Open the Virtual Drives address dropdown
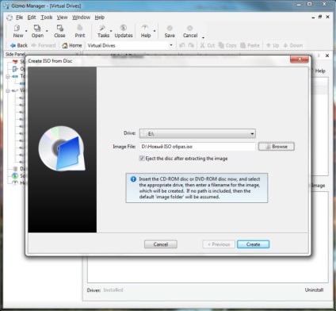 (171, 45)
